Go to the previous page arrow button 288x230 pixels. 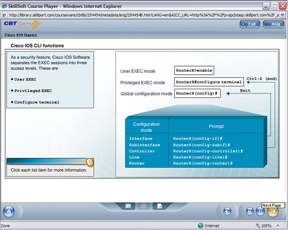[250, 211]
